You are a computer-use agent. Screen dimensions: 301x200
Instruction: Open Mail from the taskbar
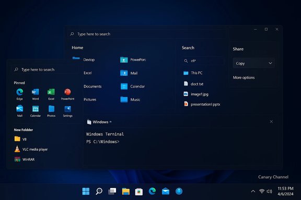pyautogui.click(x=166, y=191)
